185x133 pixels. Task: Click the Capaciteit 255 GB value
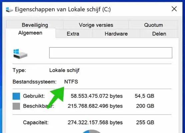[x=145, y=122]
